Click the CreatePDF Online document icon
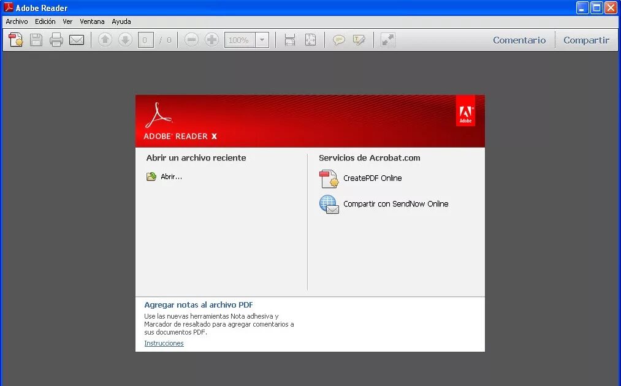The width and height of the screenshot is (621, 386). [329, 178]
